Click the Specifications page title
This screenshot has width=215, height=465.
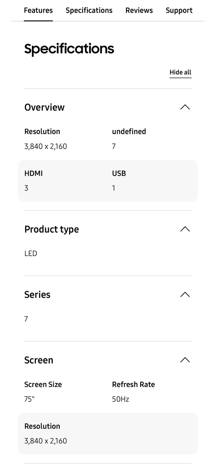pyautogui.click(x=69, y=49)
